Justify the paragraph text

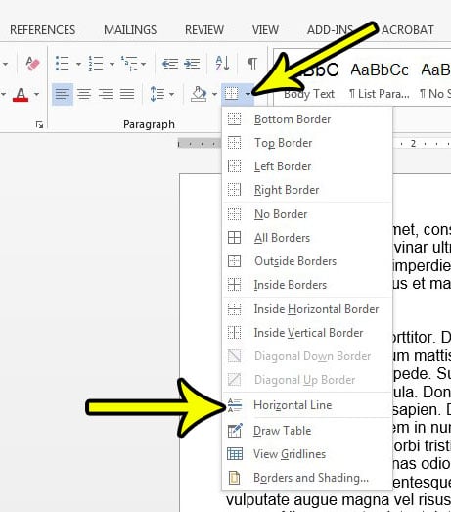[127, 94]
